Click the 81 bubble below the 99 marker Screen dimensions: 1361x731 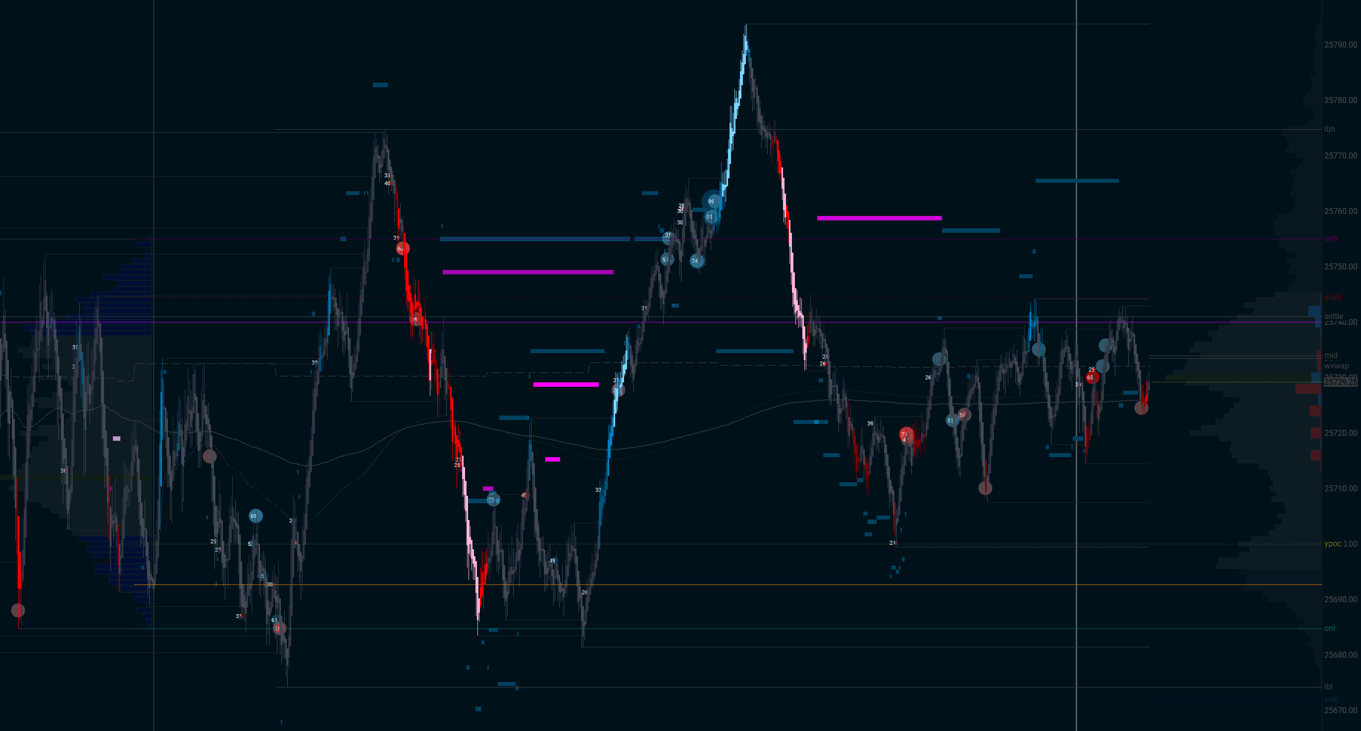(x=709, y=217)
